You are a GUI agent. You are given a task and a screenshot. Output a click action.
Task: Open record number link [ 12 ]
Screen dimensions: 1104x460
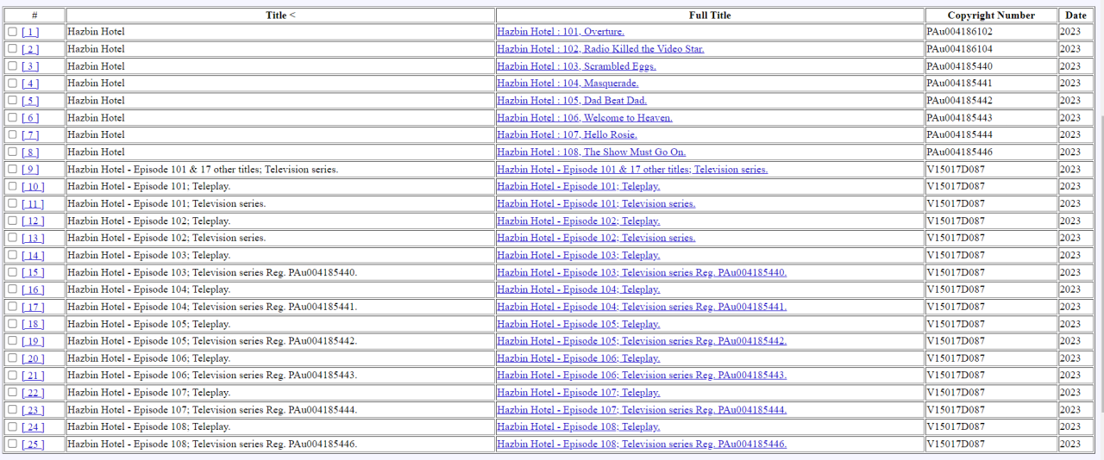tap(33, 221)
